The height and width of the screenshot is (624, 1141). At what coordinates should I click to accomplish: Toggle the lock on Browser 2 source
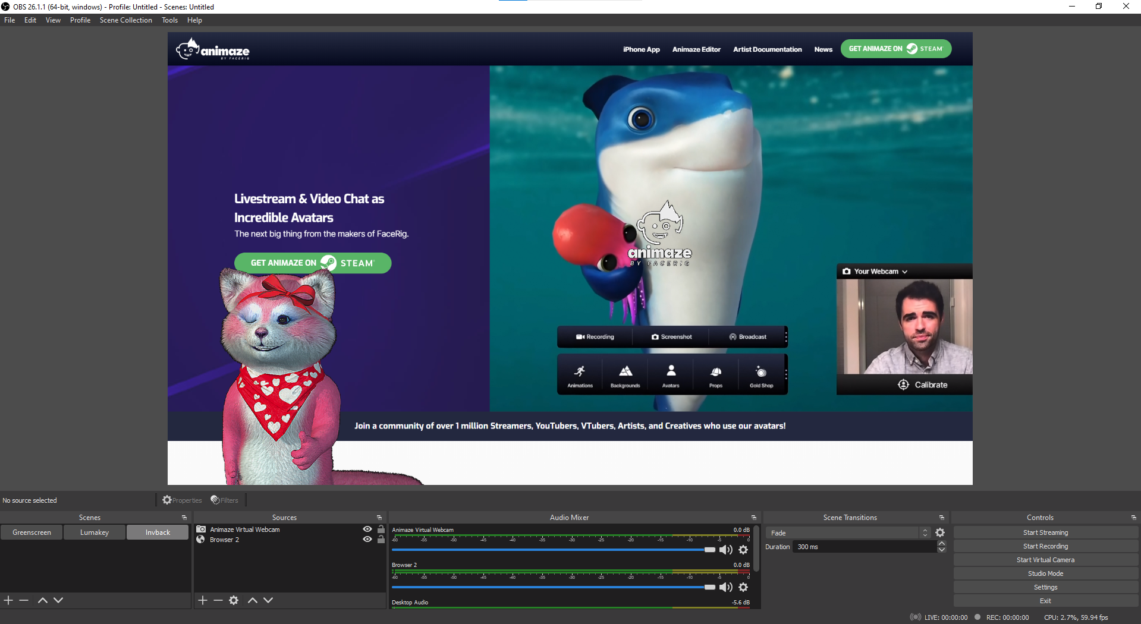381,540
